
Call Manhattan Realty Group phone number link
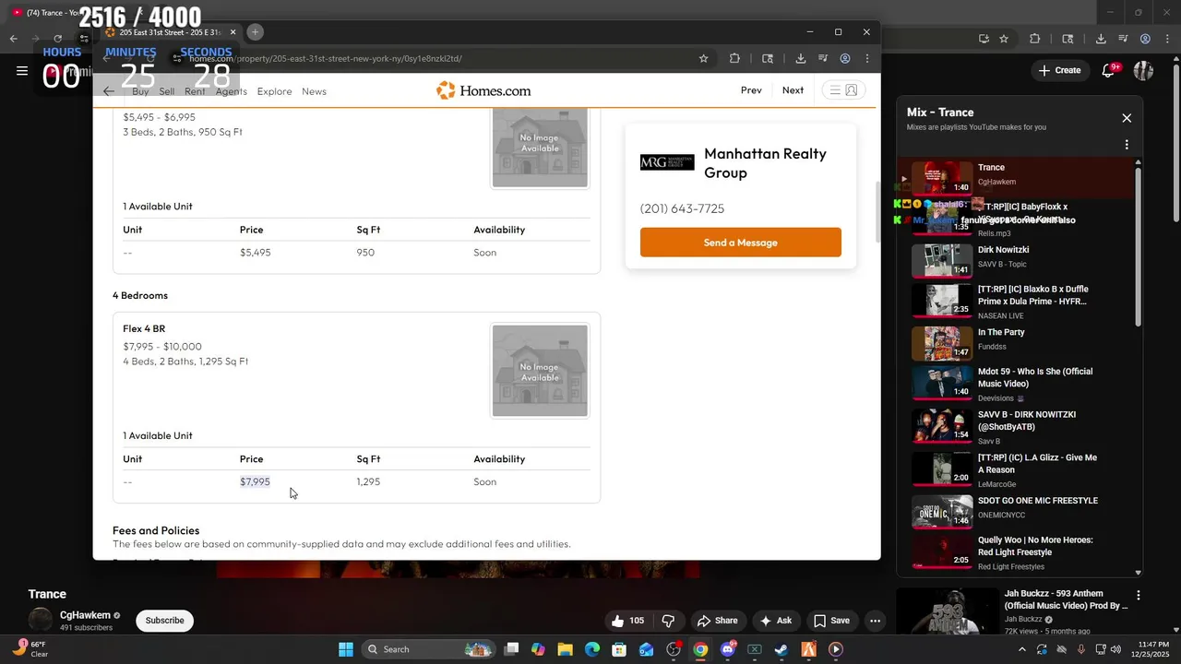click(682, 208)
